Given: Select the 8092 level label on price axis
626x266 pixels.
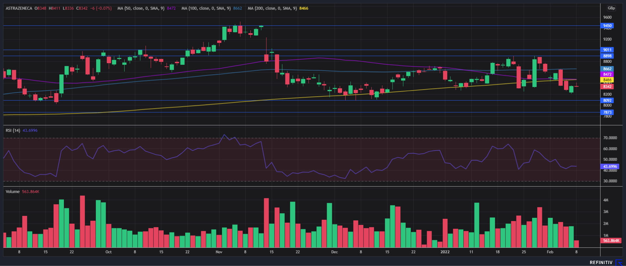Looking at the screenshot, I should point(607,101).
